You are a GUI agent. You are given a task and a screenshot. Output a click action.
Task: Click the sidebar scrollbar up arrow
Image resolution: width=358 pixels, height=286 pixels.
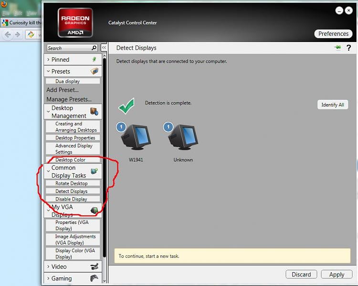tap(105, 55)
